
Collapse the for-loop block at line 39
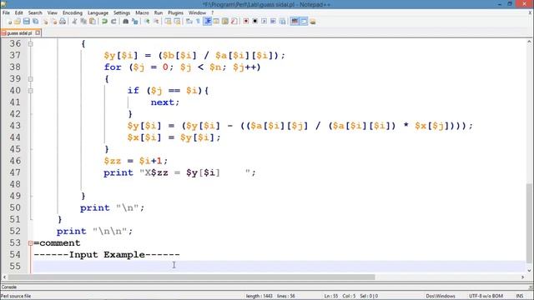click(x=30, y=79)
